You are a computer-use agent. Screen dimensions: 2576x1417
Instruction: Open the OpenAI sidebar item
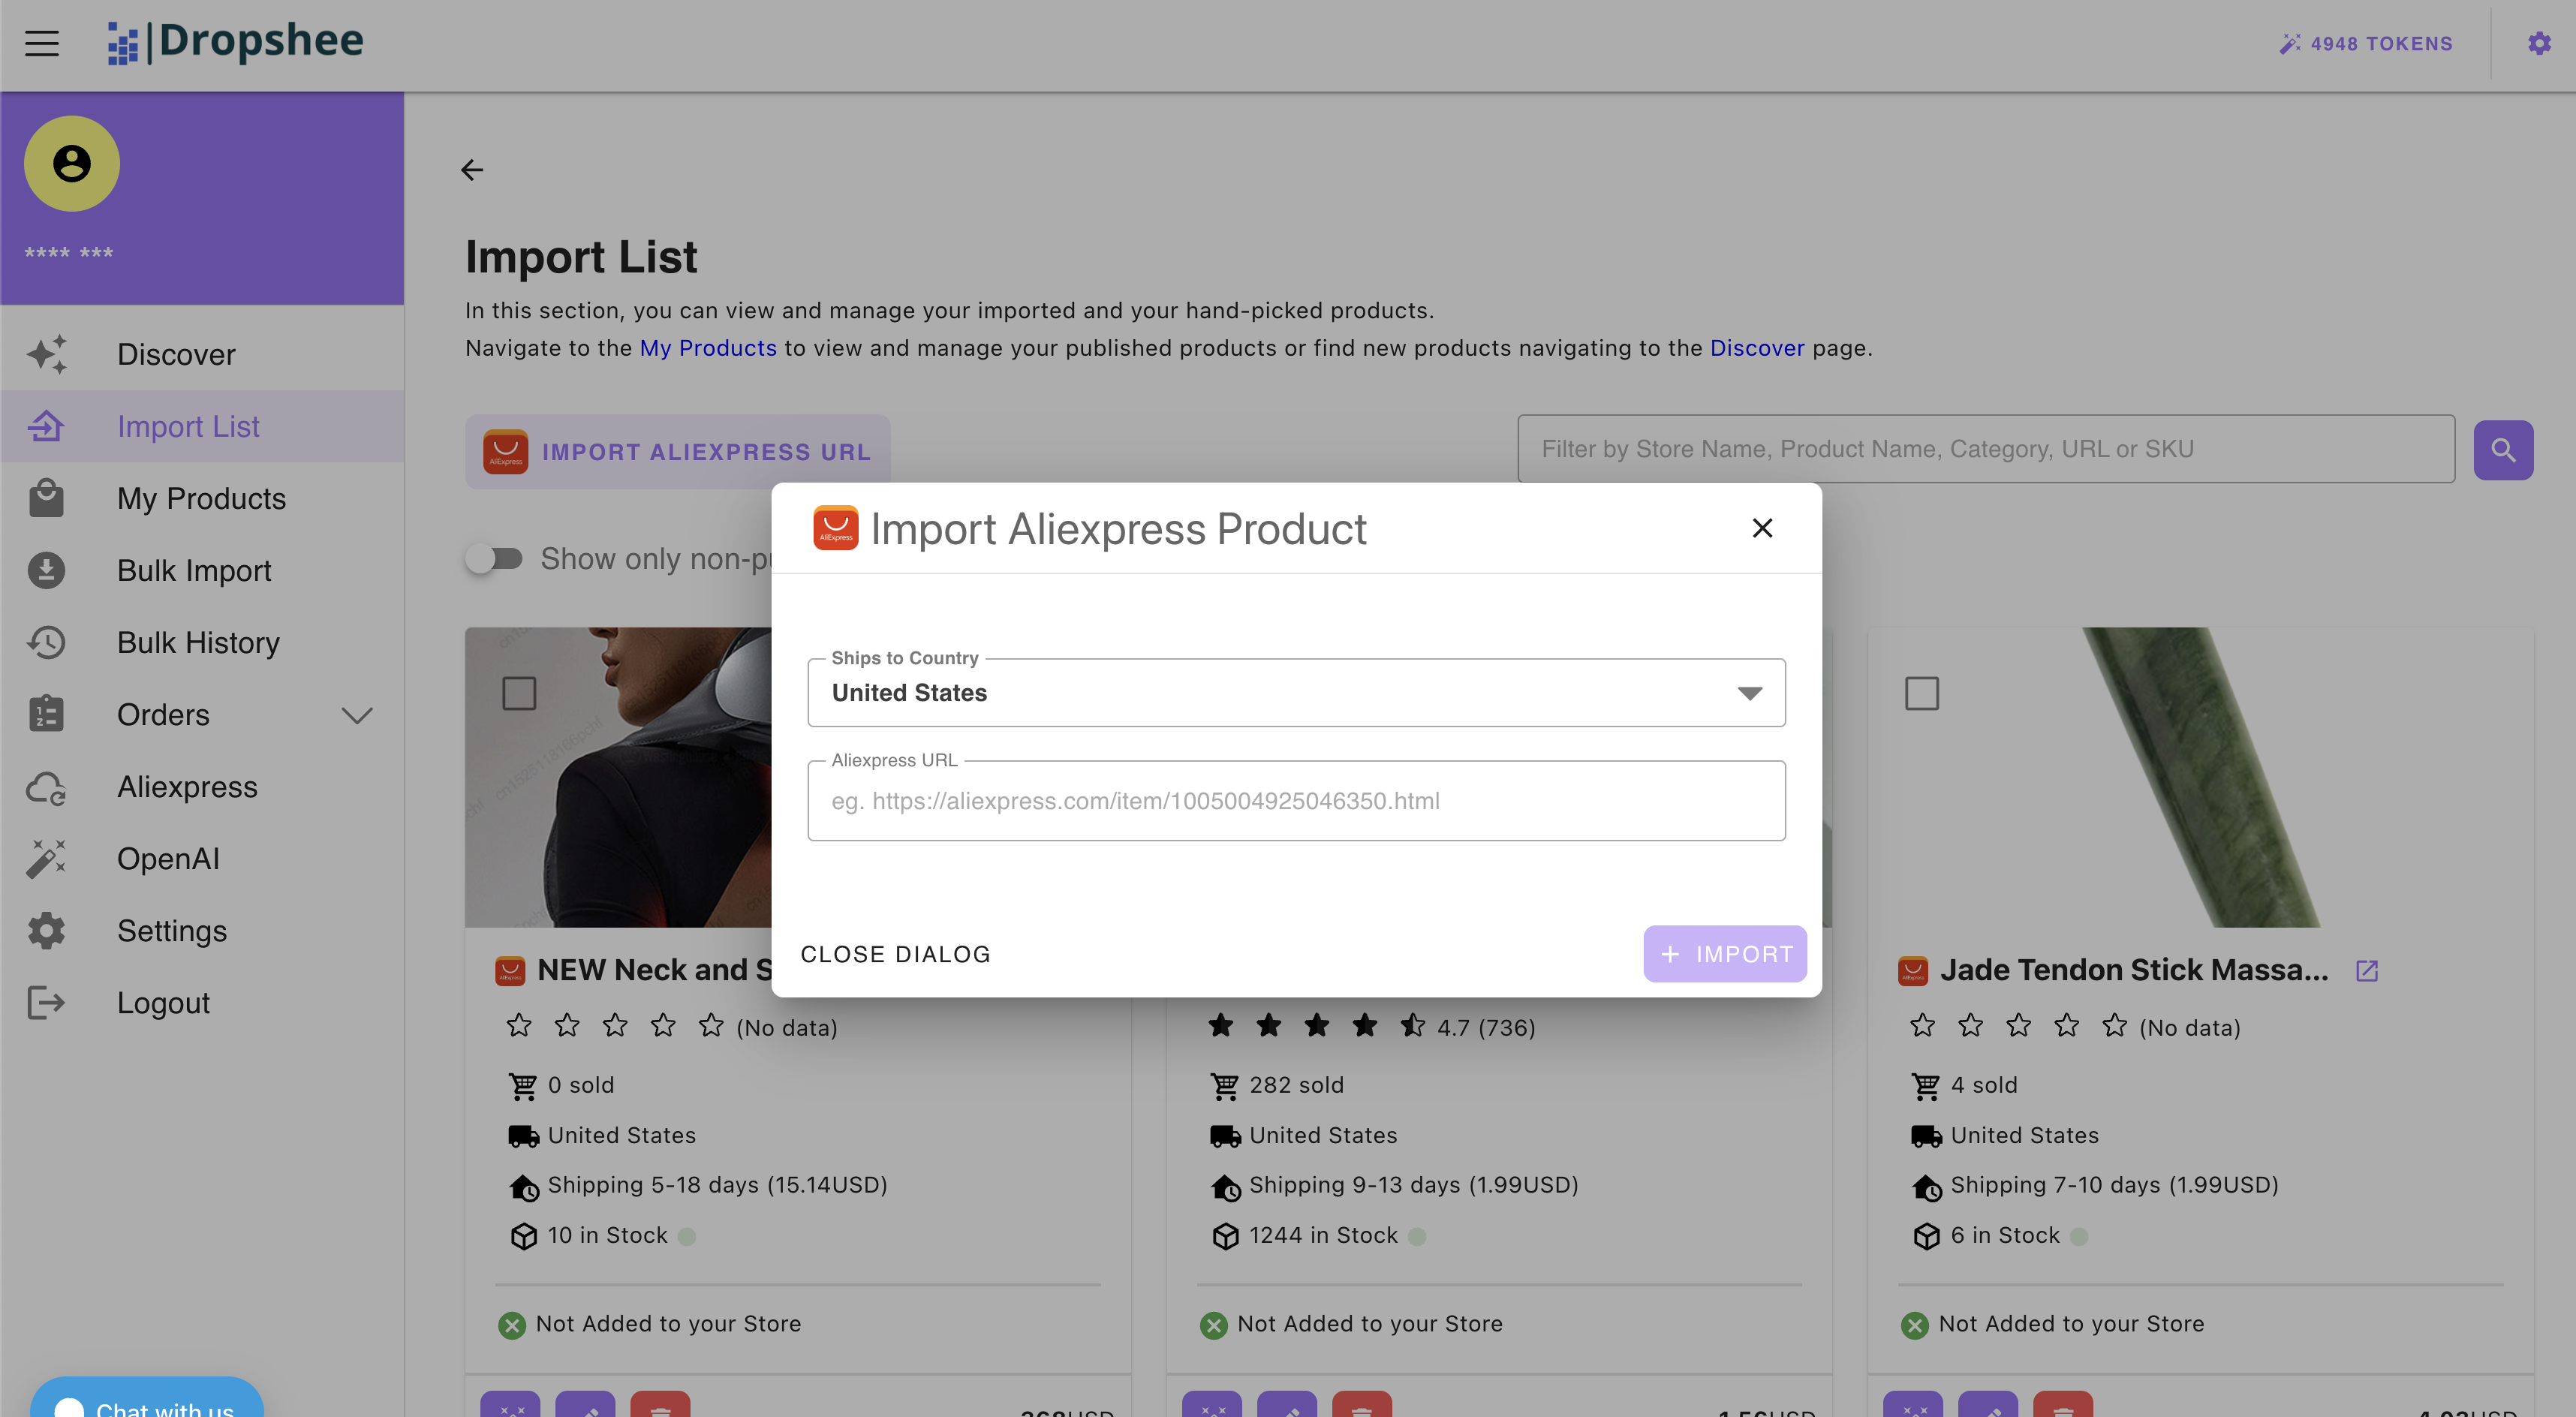tap(168, 858)
